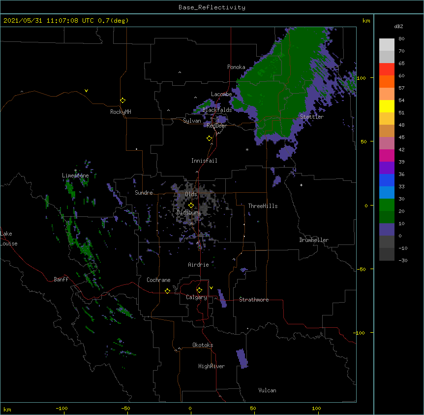Select the orange 60–57 dBZ legend swatch
The width and height of the screenshot is (424, 415).
coord(387,81)
